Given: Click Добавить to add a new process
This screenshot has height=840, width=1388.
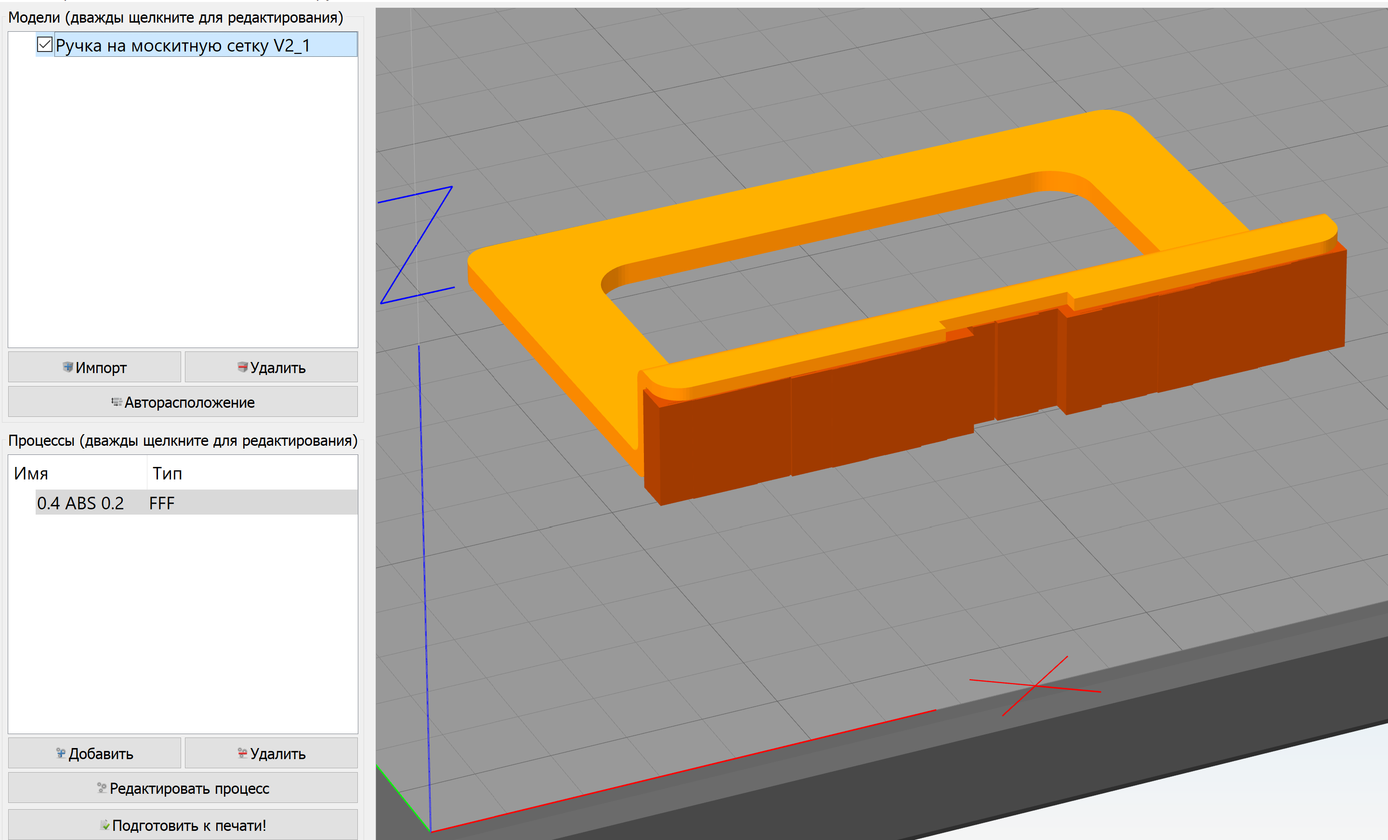Looking at the screenshot, I should click(94, 753).
